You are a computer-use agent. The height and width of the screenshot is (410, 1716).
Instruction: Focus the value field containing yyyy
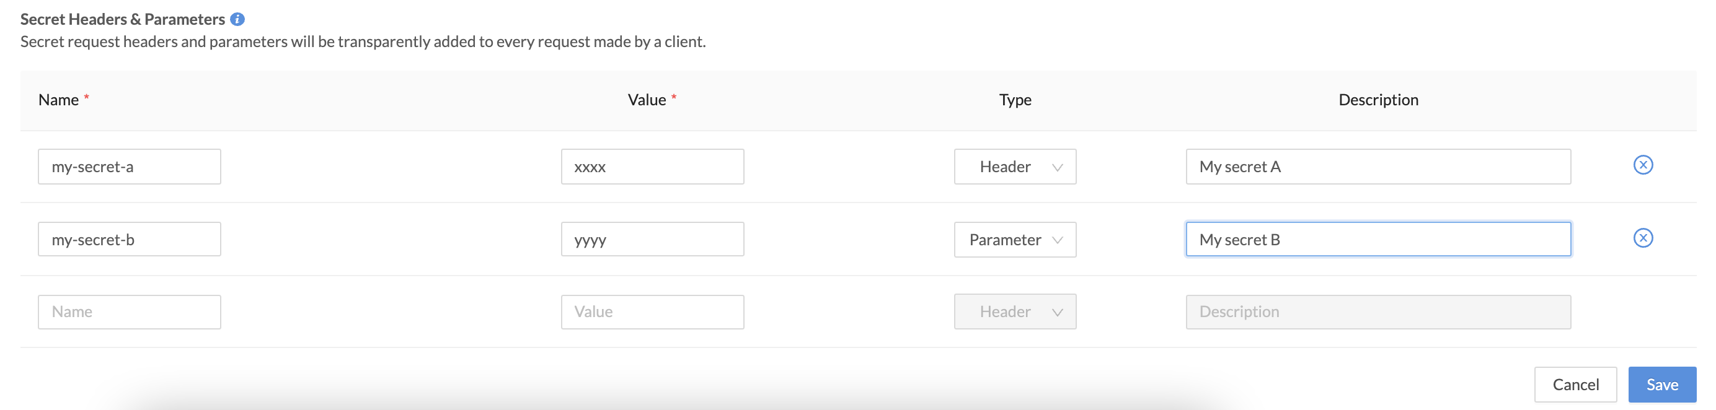point(652,240)
